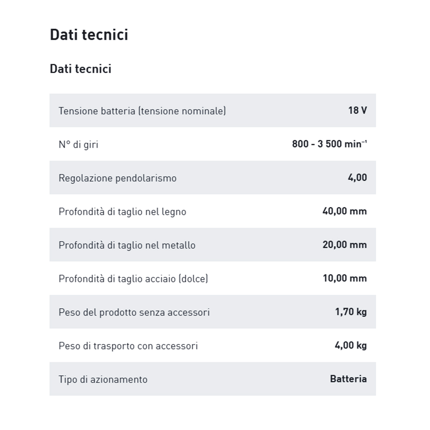
Task: Select the "Tipo di azionamento" label
Action: (x=103, y=379)
